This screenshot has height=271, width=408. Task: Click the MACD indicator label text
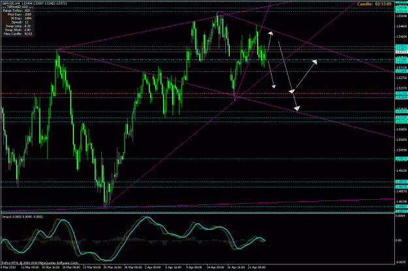pyautogui.click(x=22, y=217)
